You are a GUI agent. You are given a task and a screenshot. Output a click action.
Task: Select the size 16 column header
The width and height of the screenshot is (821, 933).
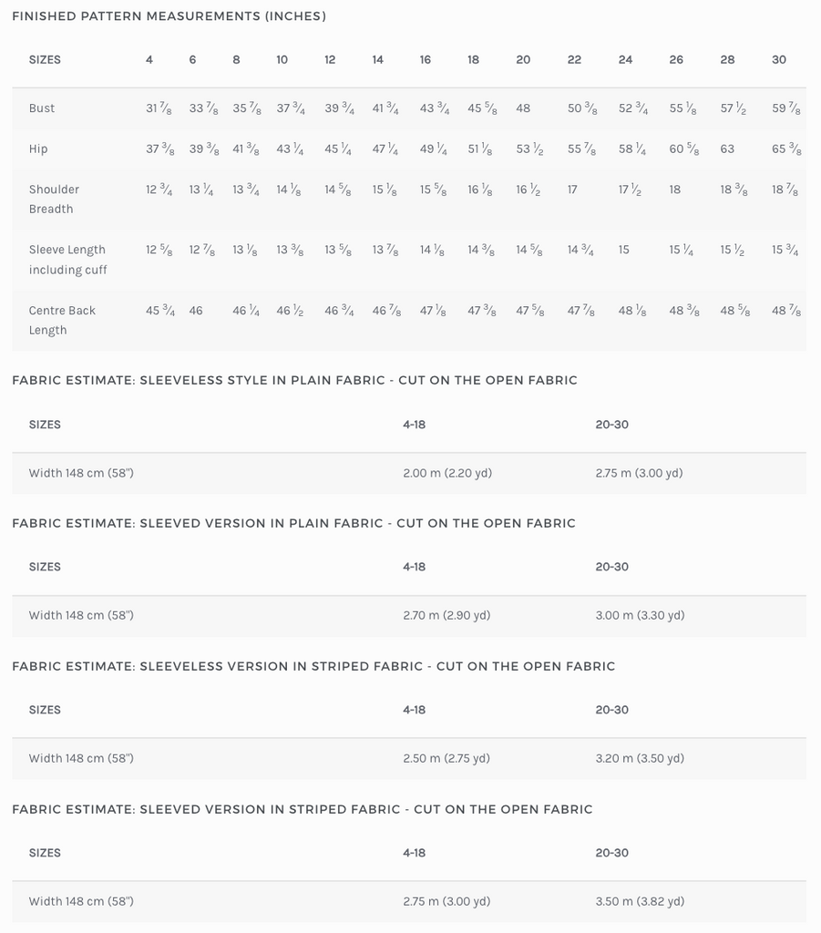click(x=426, y=60)
